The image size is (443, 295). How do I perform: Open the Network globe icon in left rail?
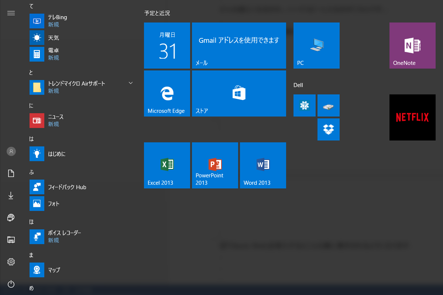click(11, 218)
